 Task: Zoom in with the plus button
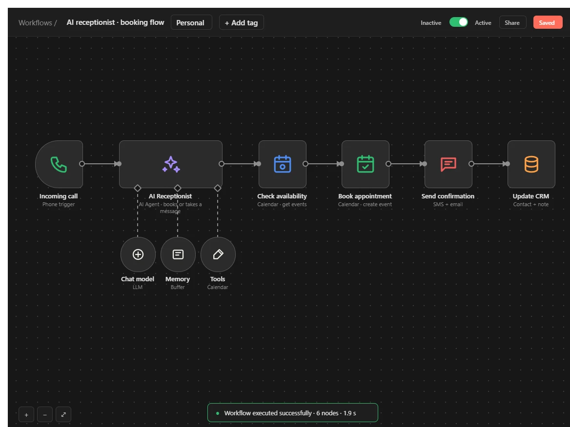click(26, 415)
